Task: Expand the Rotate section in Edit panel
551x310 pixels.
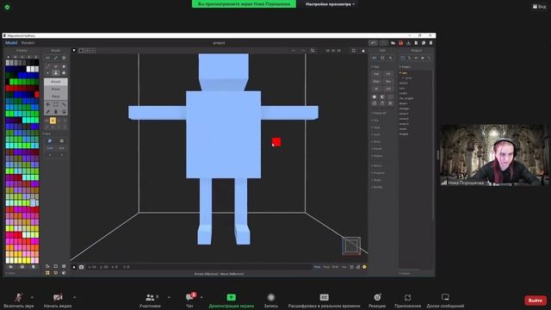Action: click(x=379, y=113)
